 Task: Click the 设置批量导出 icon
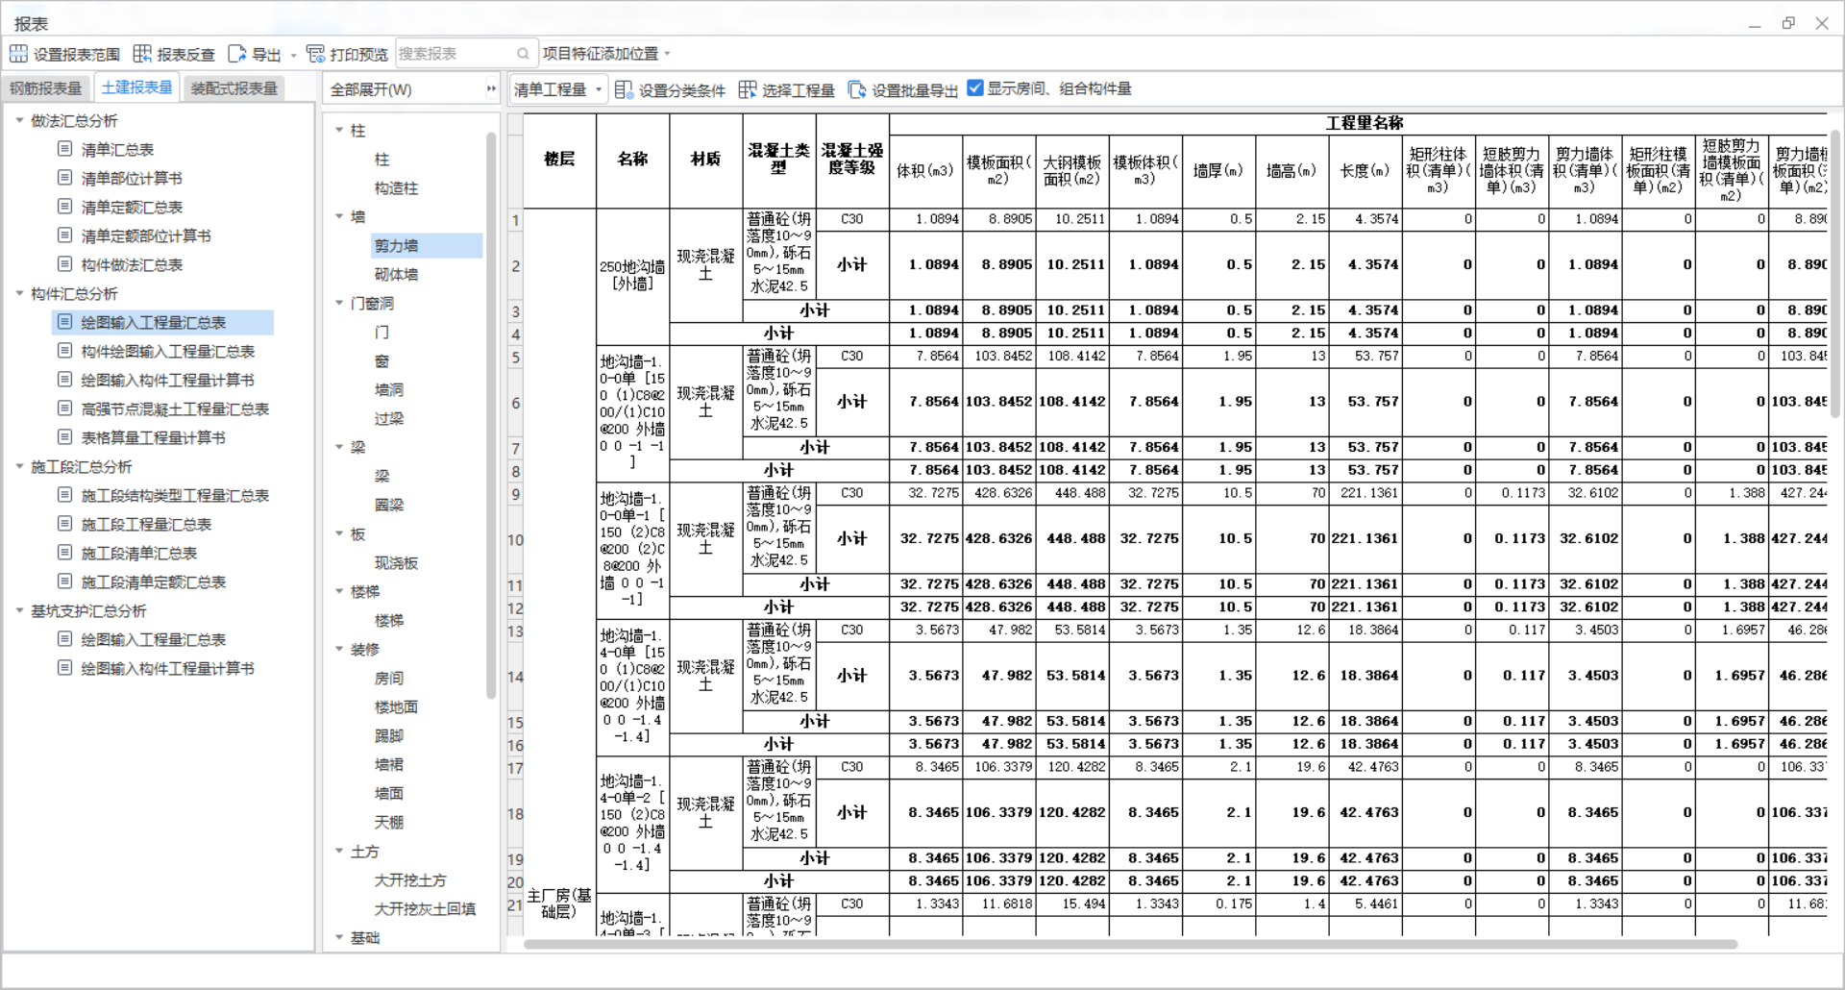[857, 89]
